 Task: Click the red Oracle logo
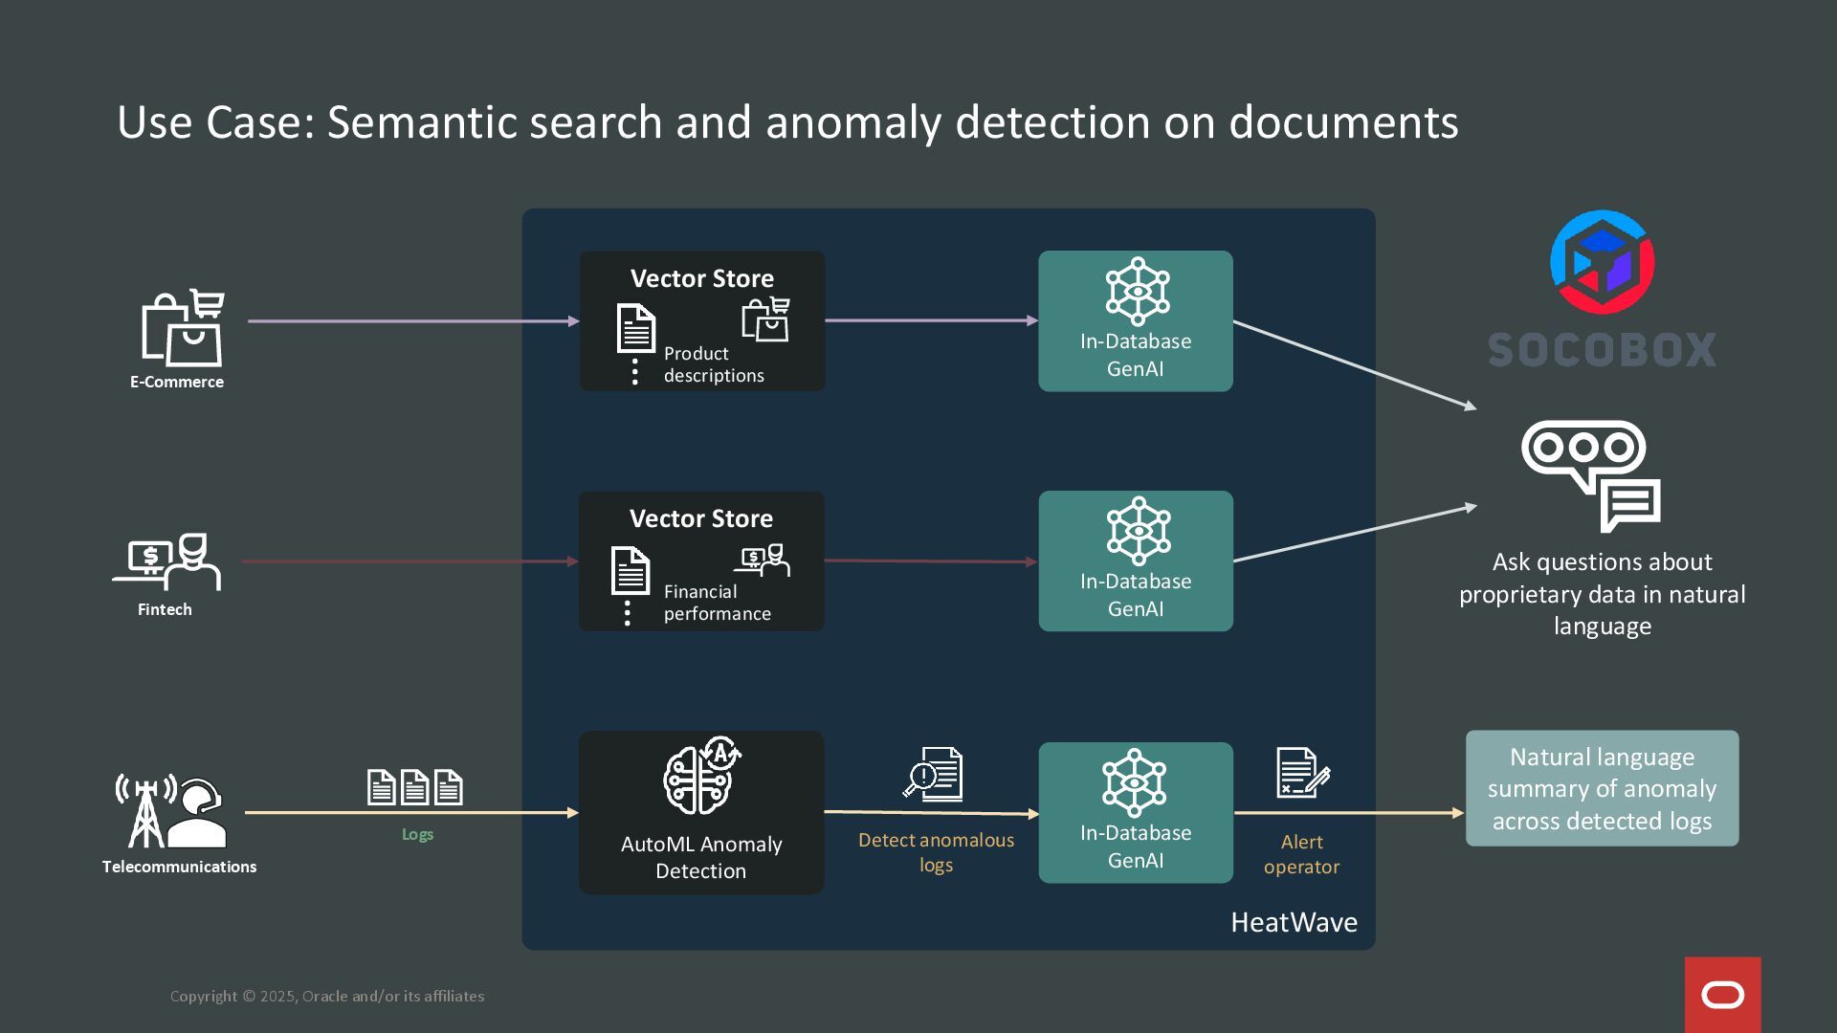click(x=1722, y=995)
